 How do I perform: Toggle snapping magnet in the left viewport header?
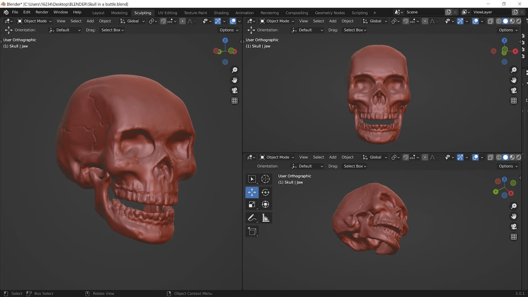click(163, 21)
